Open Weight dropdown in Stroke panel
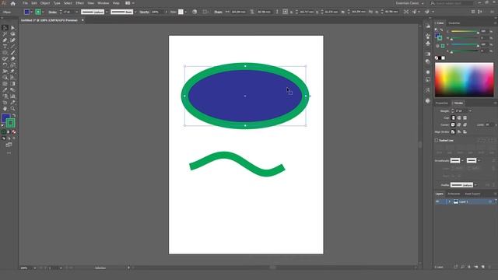The width and height of the screenshot is (498, 280). [470, 110]
